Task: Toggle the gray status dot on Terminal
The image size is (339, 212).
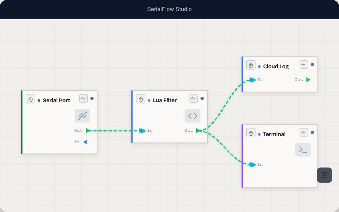Action: (x=312, y=132)
